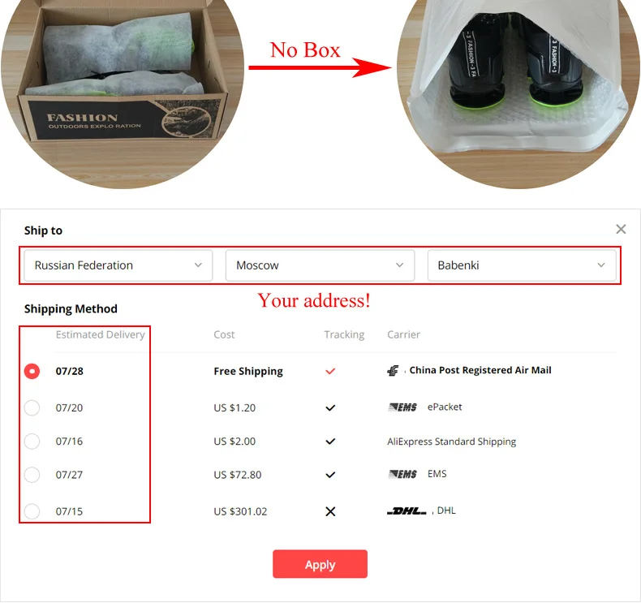
Task: Click the Apply button
Action: point(320,564)
